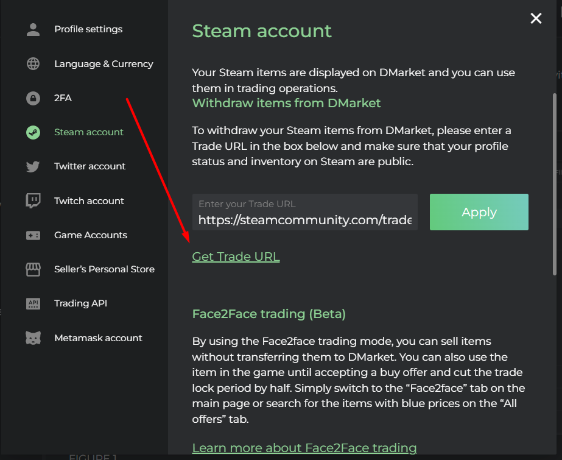
Task: Open the Language & Currency section
Action: point(104,63)
